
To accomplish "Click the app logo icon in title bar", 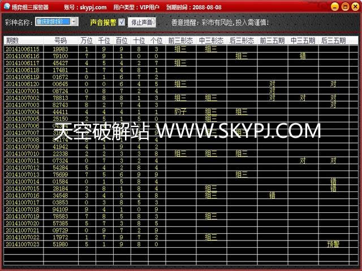I will (6, 7).
